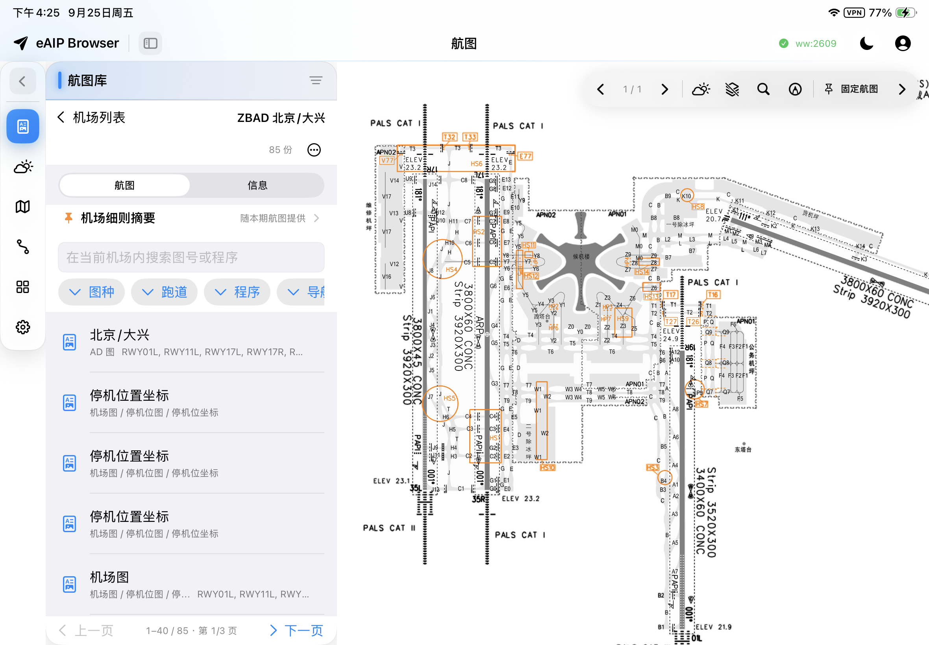Toggle the sidebar panel icon

(x=150, y=43)
